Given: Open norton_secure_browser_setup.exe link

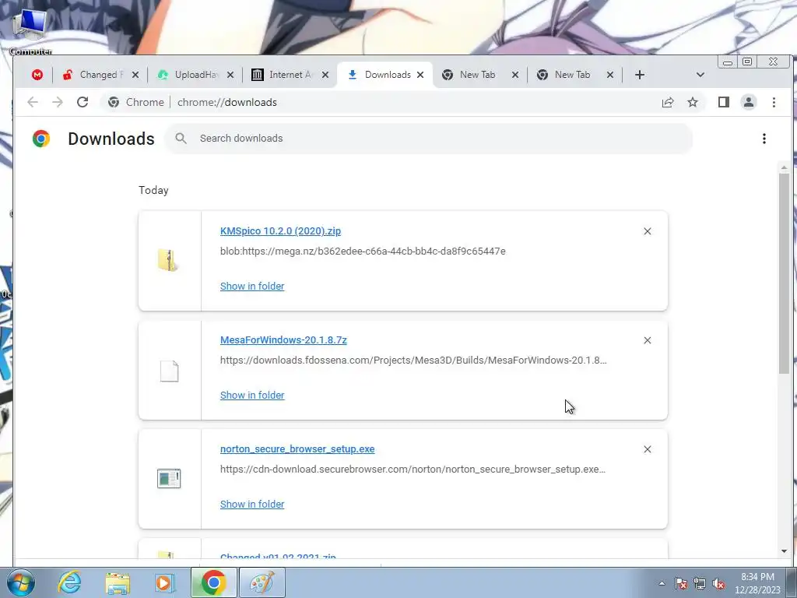Looking at the screenshot, I should coord(297,449).
